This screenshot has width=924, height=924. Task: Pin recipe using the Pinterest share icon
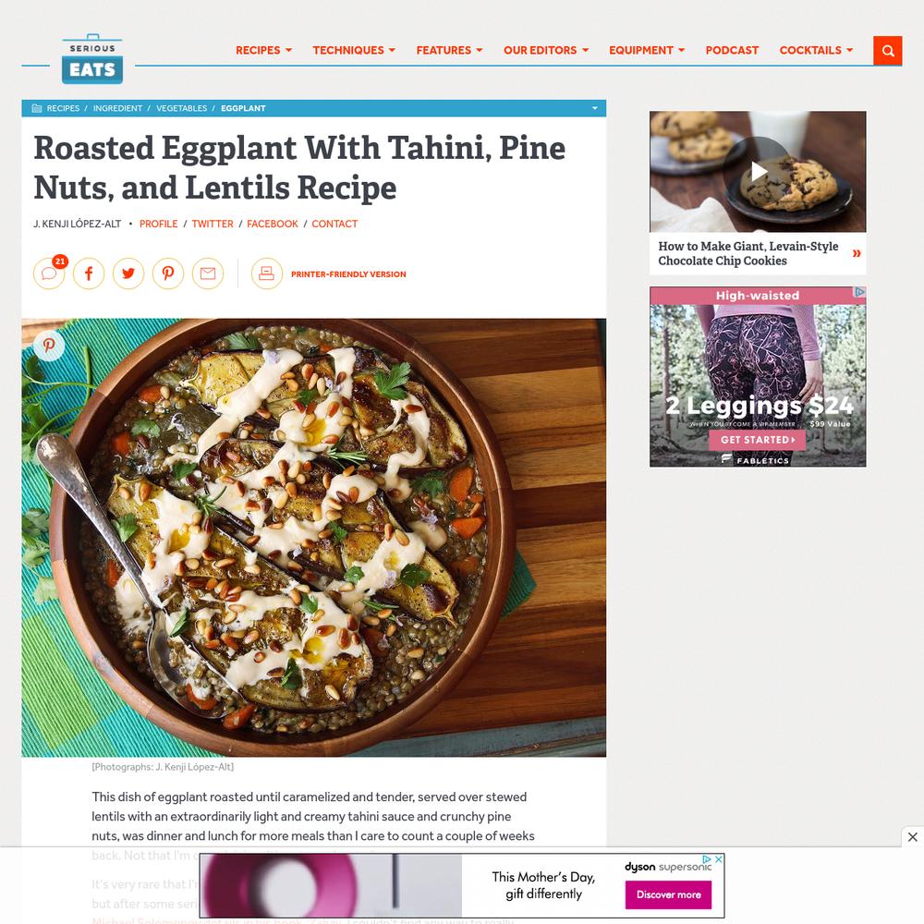(x=168, y=274)
